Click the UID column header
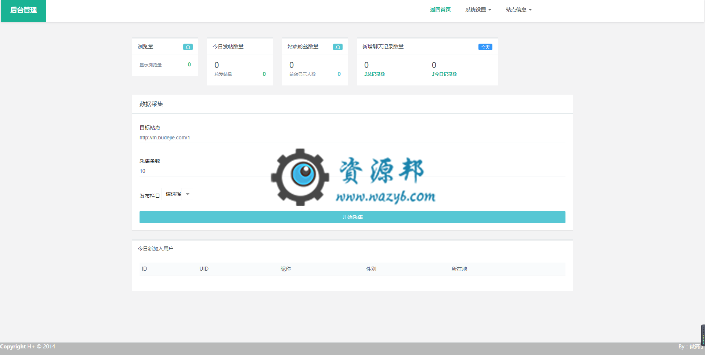Image resolution: width=705 pixels, height=355 pixels. click(x=204, y=269)
